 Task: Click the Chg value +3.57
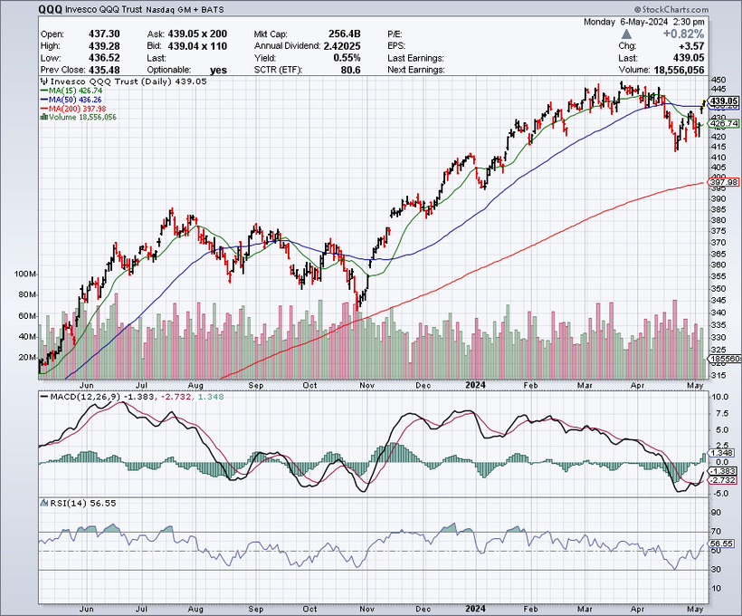tap(691, 46)
